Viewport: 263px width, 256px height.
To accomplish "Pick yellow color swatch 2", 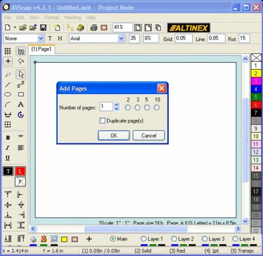I will point(256,73).
